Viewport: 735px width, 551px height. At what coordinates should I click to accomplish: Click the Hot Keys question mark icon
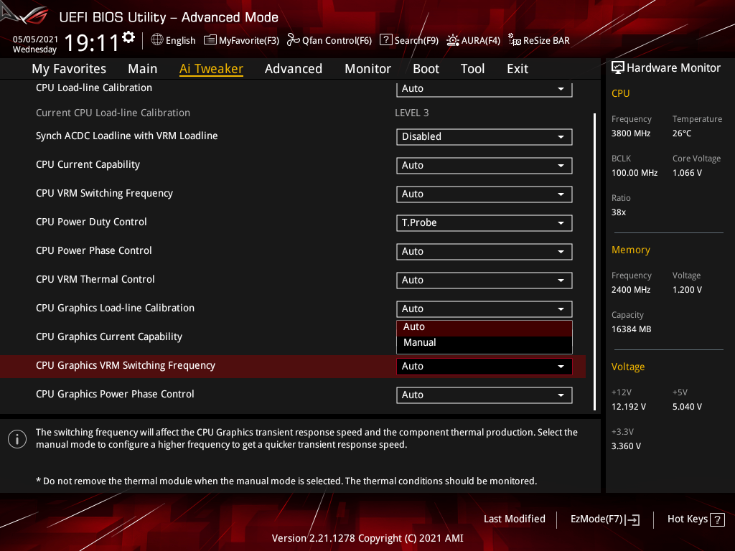coord(717,519)
